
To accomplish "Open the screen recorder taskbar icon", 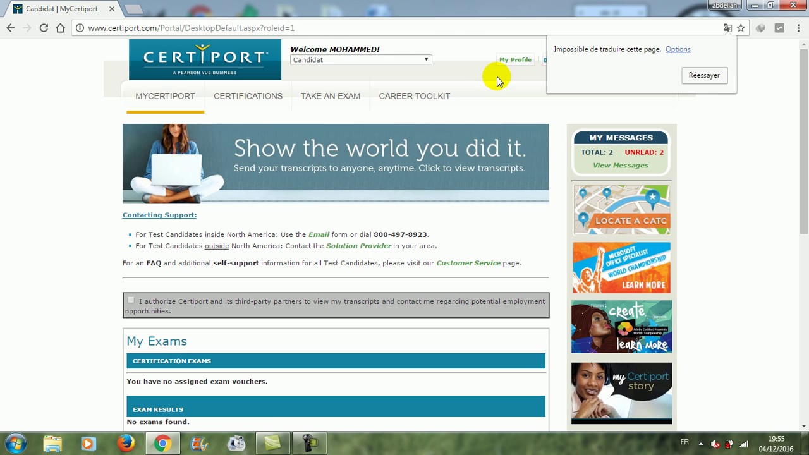I will (310, 444).
